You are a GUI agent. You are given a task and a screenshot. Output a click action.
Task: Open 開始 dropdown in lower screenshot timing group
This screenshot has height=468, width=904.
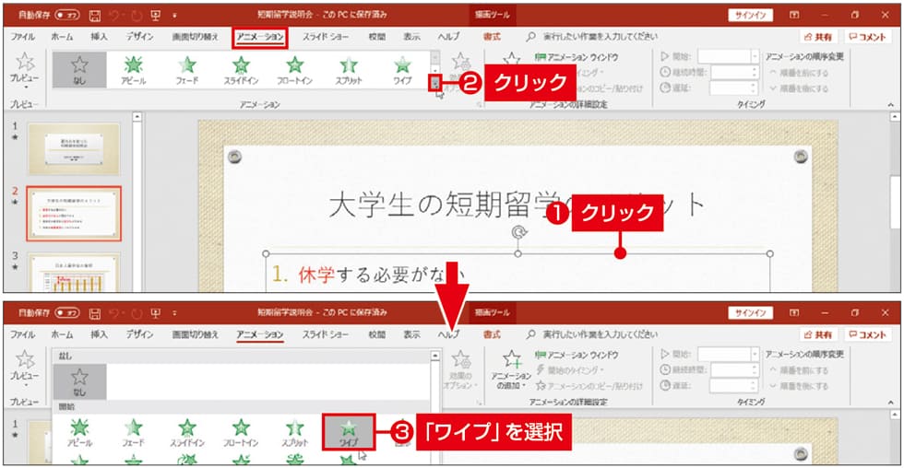click(755, 354)
